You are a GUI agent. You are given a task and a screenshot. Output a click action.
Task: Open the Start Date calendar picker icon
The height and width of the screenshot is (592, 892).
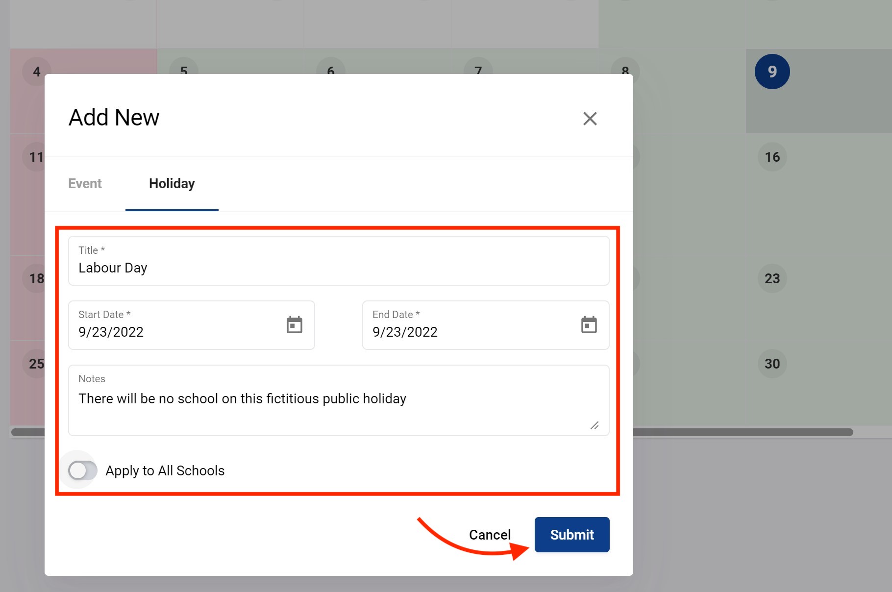click(294, 325)
